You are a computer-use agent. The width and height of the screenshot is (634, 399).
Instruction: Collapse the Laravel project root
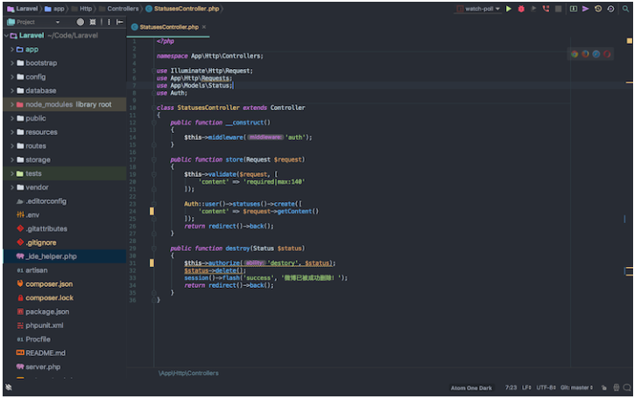coord(6,36)
